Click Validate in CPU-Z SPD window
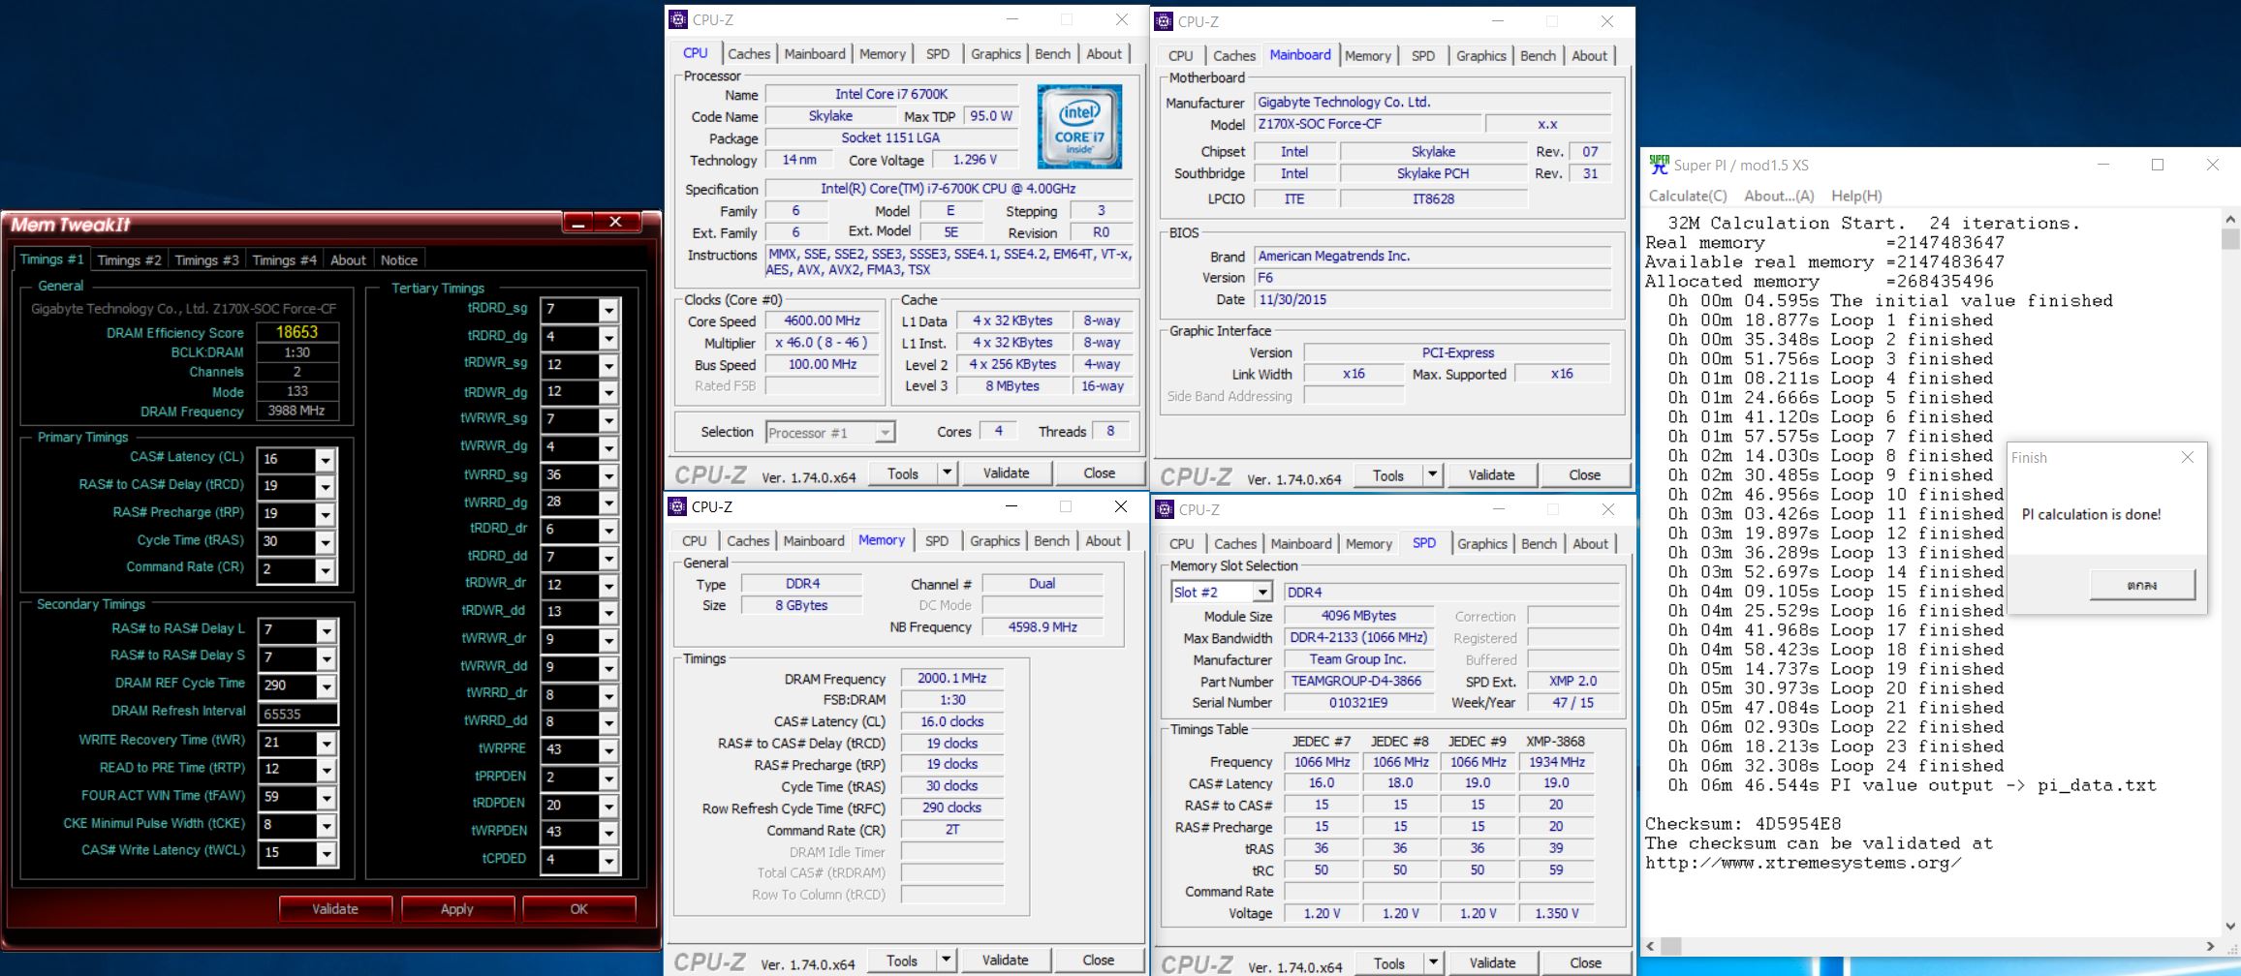The height and width of the screenshot is (976, 2241). coord(1492,963)
